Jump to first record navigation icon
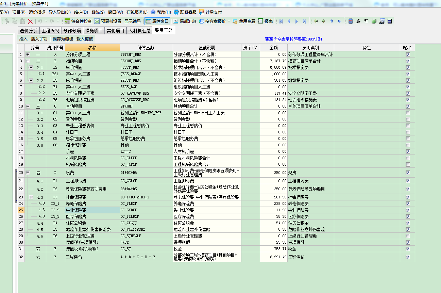This screenshot has height=293, width=441. click(x=281, y=21)
